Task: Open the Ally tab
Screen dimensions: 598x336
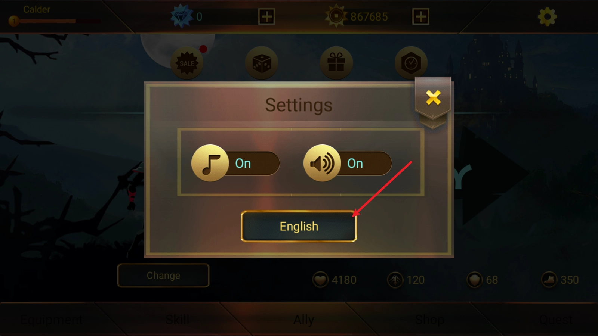Action: tap(303, 320)
